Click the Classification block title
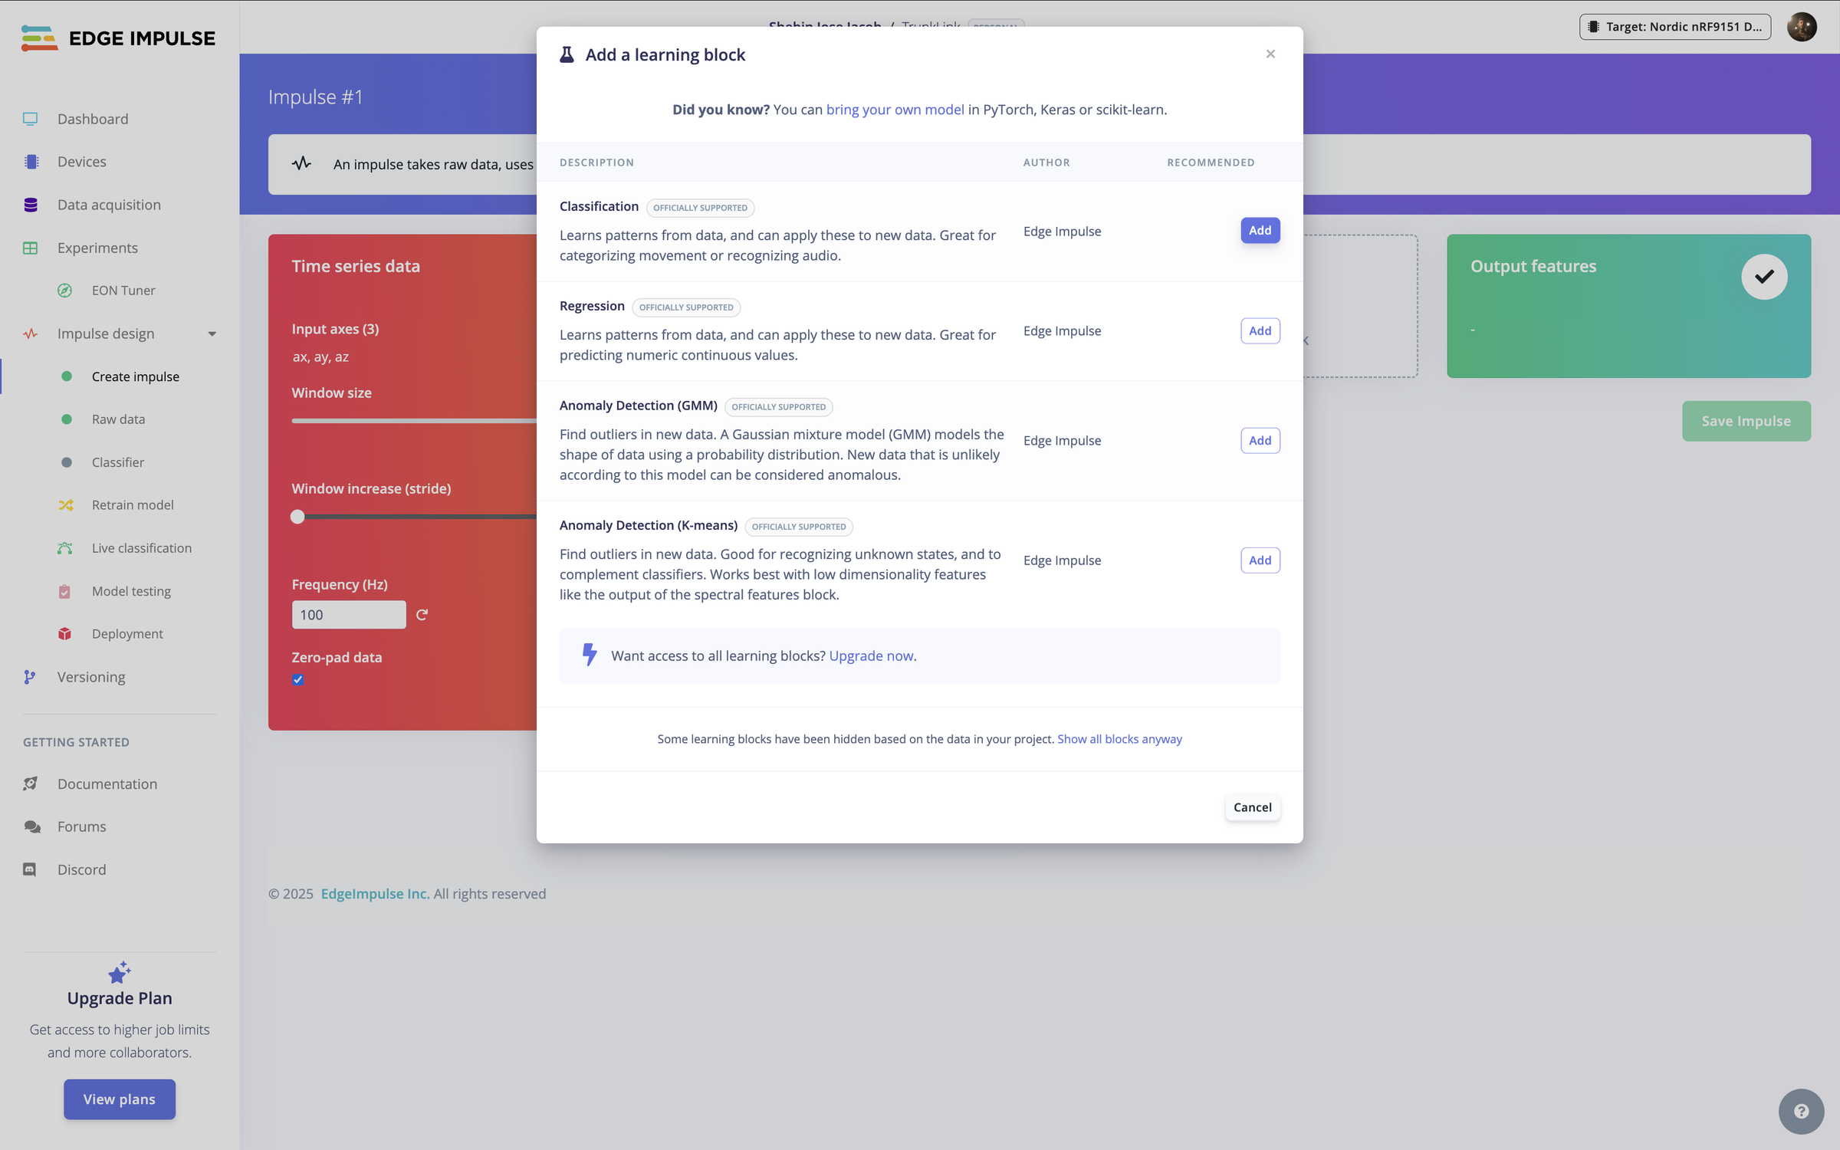This screenshot has width=1840, height=1150. tap(599, 206)
